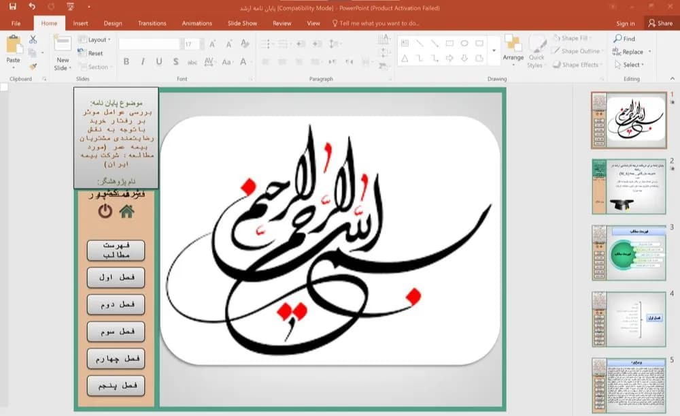Open Shape Effects menu
This screenshot has height=416, width=680.
[577, 65]
